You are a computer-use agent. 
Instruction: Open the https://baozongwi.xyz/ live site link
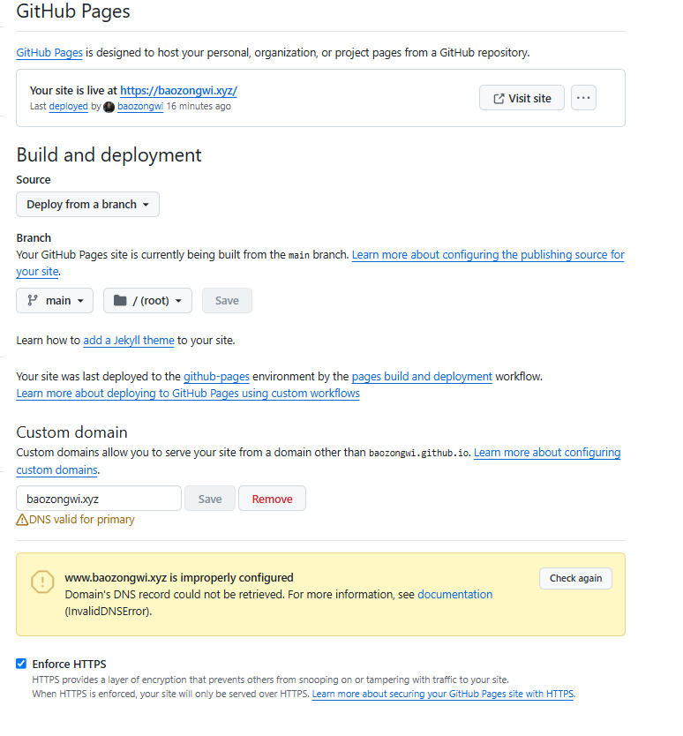178,91
